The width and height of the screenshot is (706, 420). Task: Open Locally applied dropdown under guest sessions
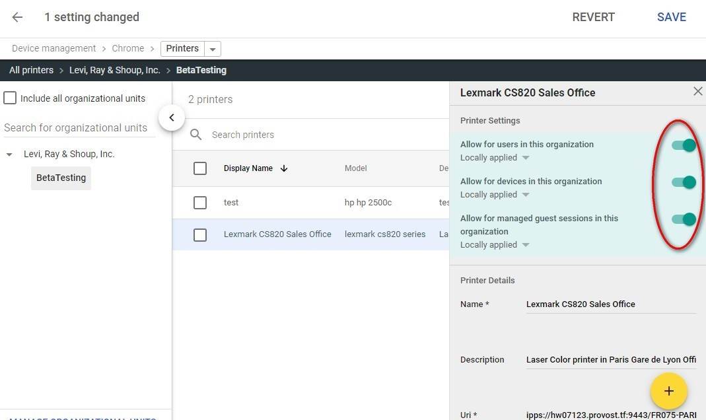[x=526, y=245]
